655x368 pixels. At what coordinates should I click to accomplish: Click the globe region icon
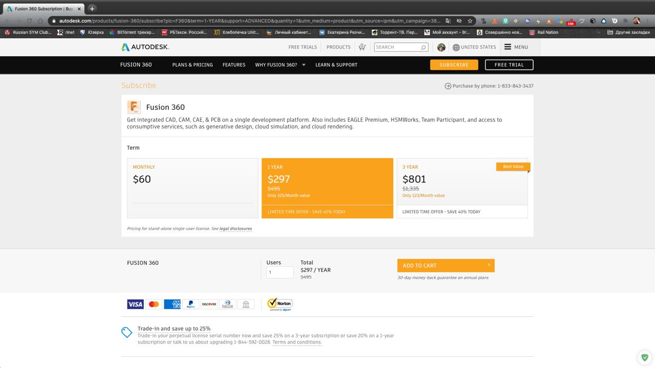point(456,47)
